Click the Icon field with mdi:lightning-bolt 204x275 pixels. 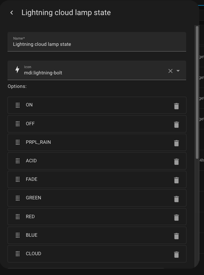coord(97,70)
